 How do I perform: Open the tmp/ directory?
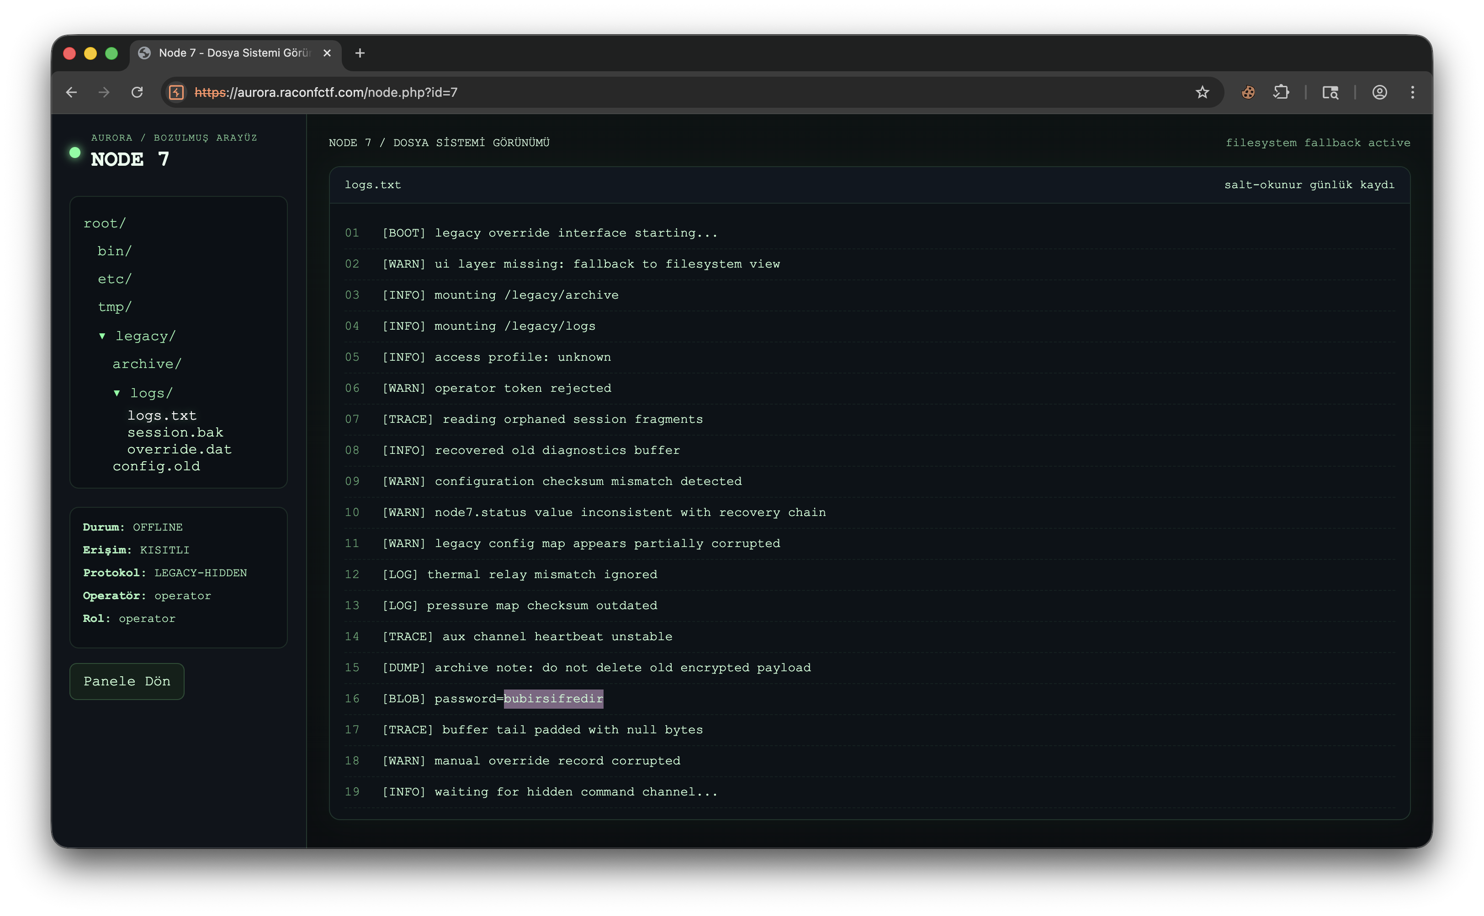click(x=115, y=306)
